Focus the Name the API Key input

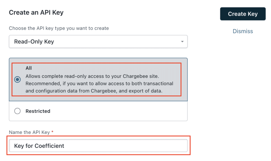(x=98, y=146)
